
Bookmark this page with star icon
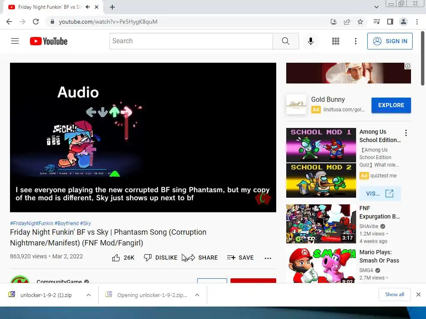pos(360,22)
